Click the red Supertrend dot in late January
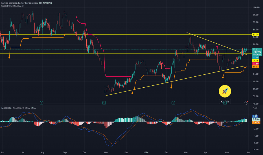Image resolution: width=263 pixels, height=155 pixels. 162,63
